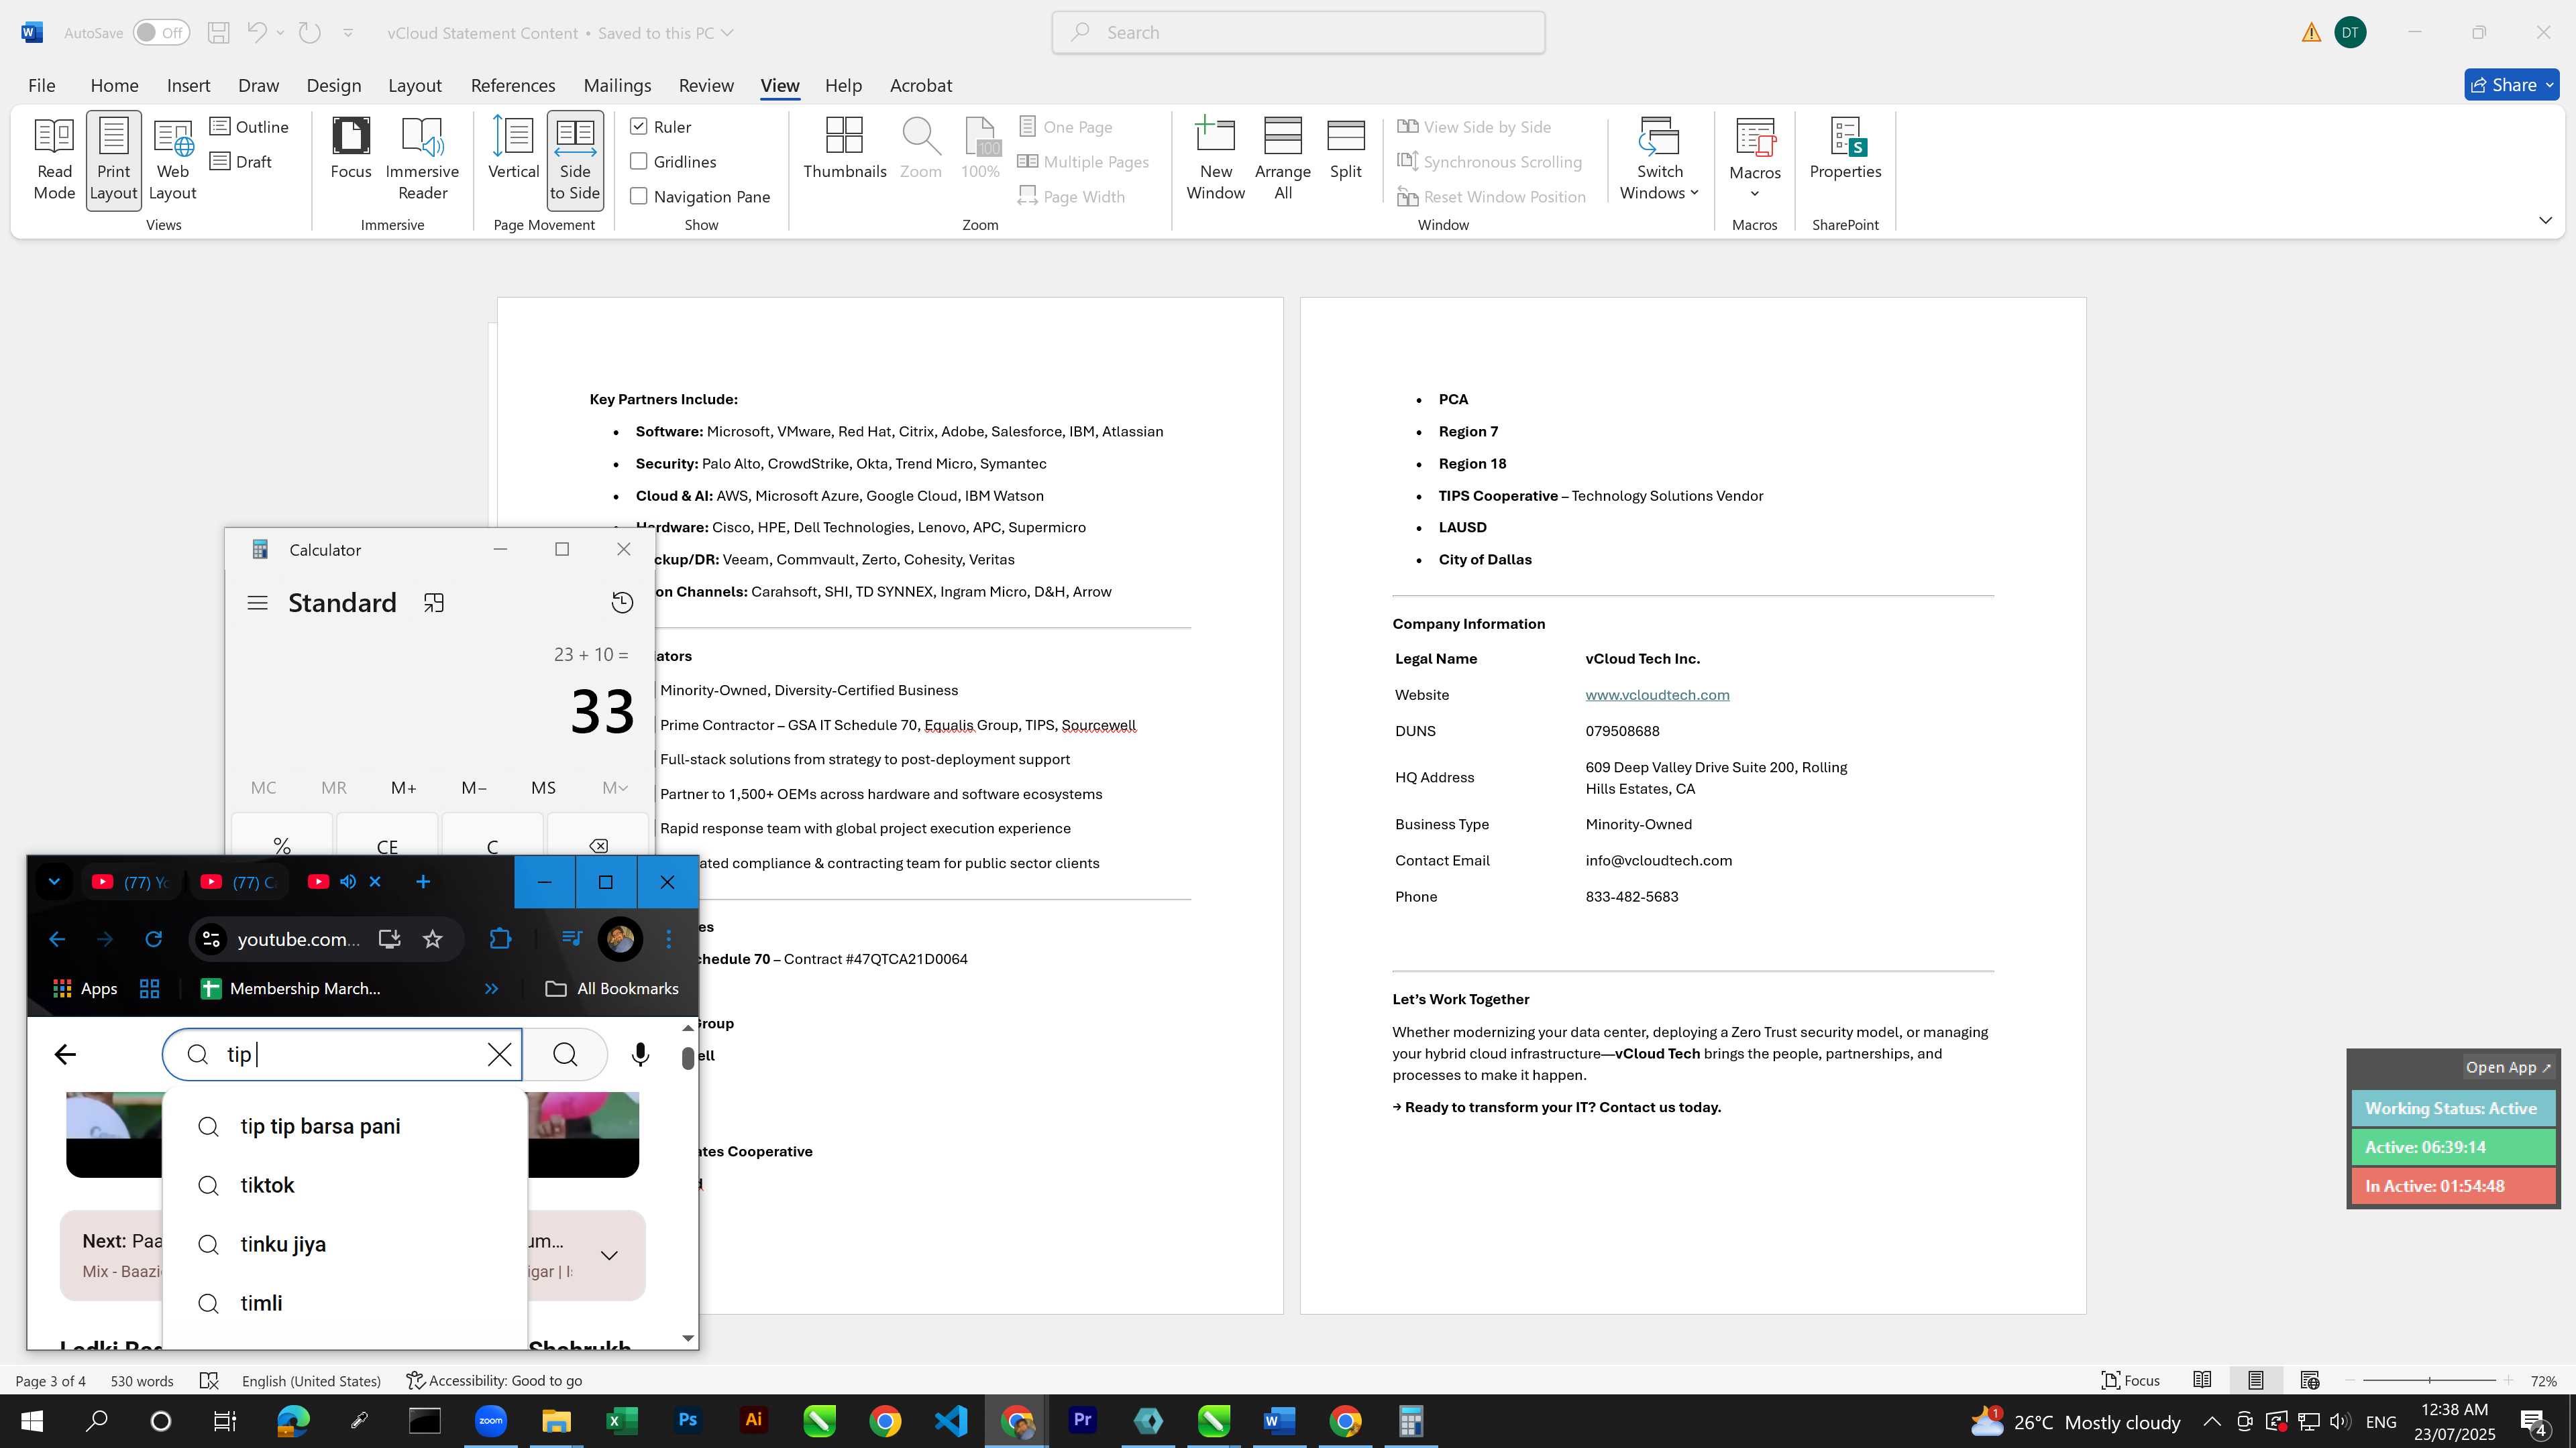Click the Word Search box
2576x1448 pixels.
(1298, 33)
